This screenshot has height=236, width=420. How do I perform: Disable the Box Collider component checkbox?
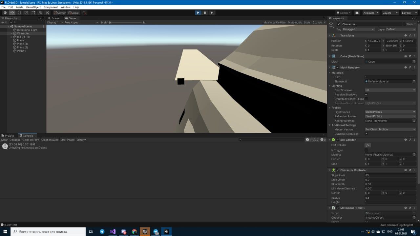(337, 140)
